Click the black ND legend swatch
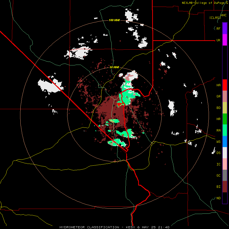 click(225, 198)
